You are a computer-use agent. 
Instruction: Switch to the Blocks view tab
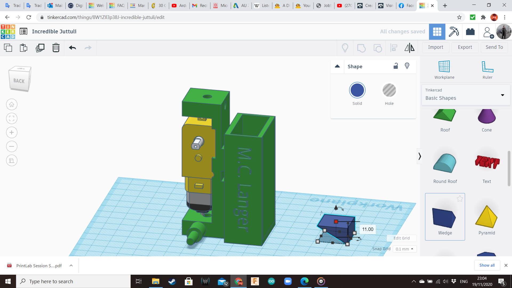[x=454, y=32]
